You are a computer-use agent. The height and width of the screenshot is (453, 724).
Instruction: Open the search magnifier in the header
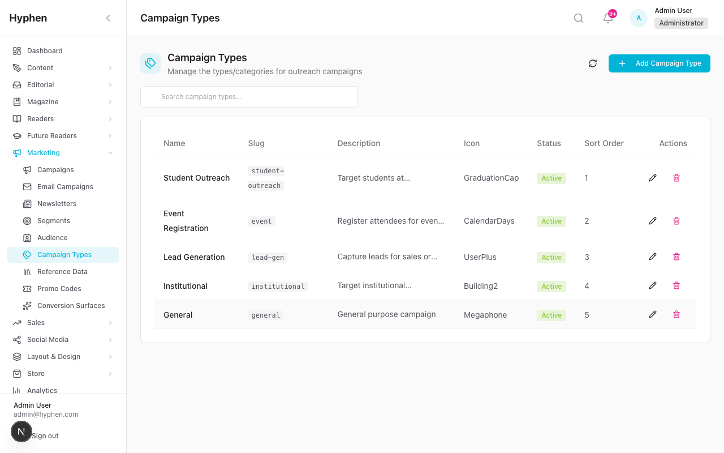(x=578, y=18)
